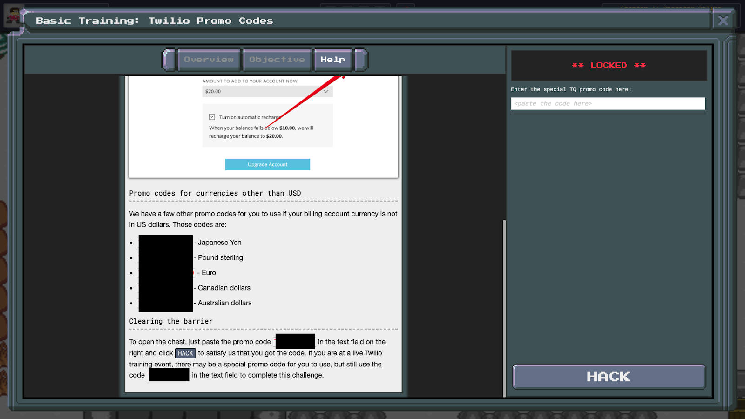Click the LOCKED status banner
Screen dimensions: 745x419
click(609, 65)
